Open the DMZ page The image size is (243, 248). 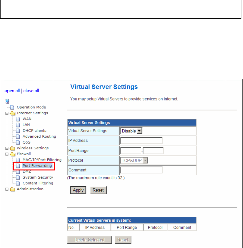click(27, 172)
